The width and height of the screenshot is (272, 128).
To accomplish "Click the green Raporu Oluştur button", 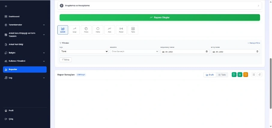I will pyautogui.click(x=160, y=17).
